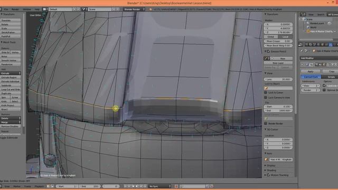Click the scene browse icon in header
Screen dimensions: 338x190
[84, 9]
